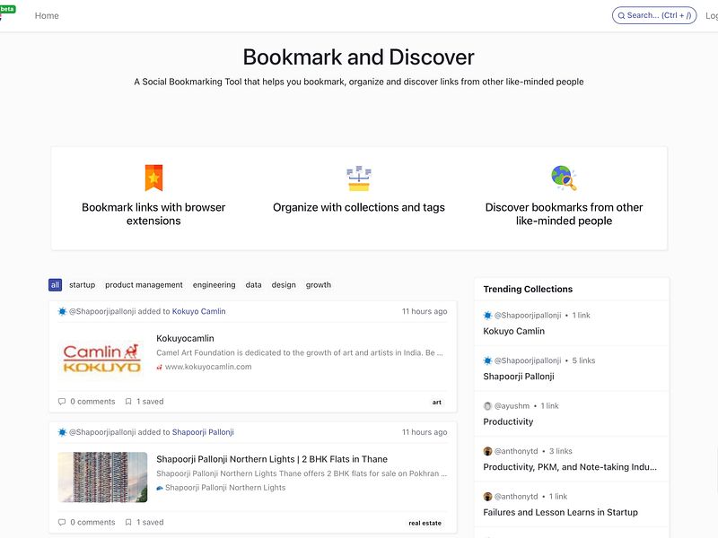Click Shapoorjipallonji avatar in Kokuyo Camlin post

62,311
